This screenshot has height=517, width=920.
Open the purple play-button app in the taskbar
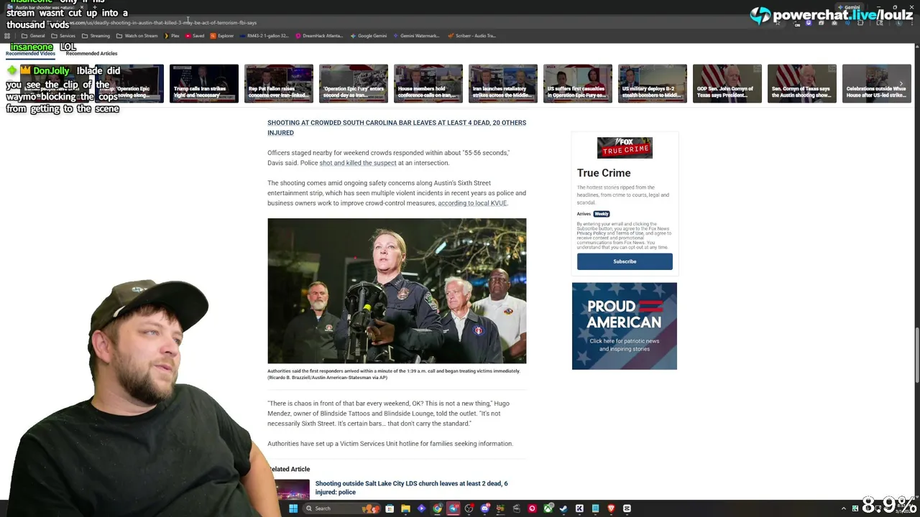tap(421, 508)
